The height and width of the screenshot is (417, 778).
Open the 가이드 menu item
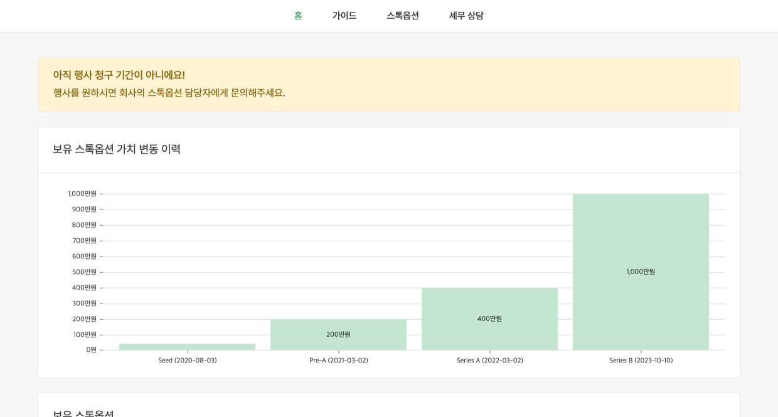tap(344, 16)
